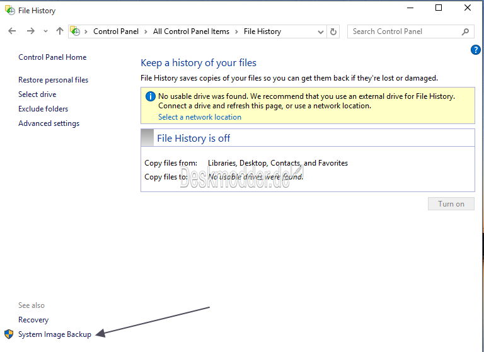Click the Forward navigation arrow

30,31
